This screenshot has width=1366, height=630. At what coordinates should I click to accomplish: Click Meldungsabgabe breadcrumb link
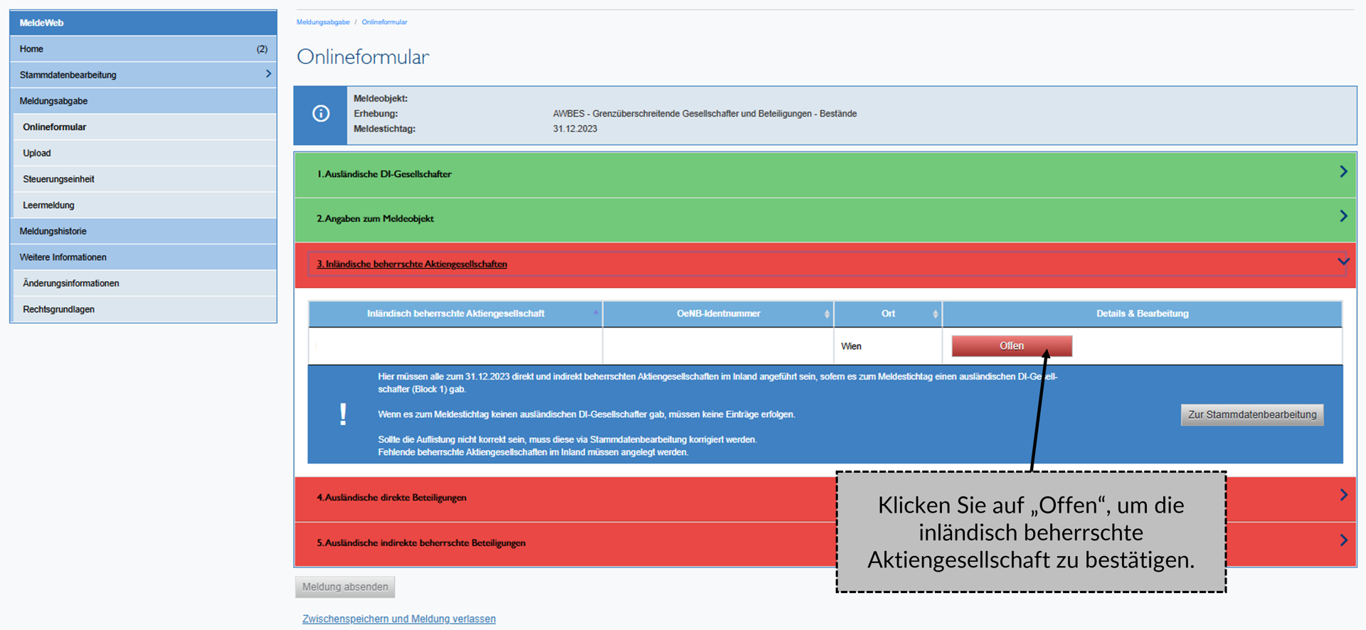[x=323, y=22]
